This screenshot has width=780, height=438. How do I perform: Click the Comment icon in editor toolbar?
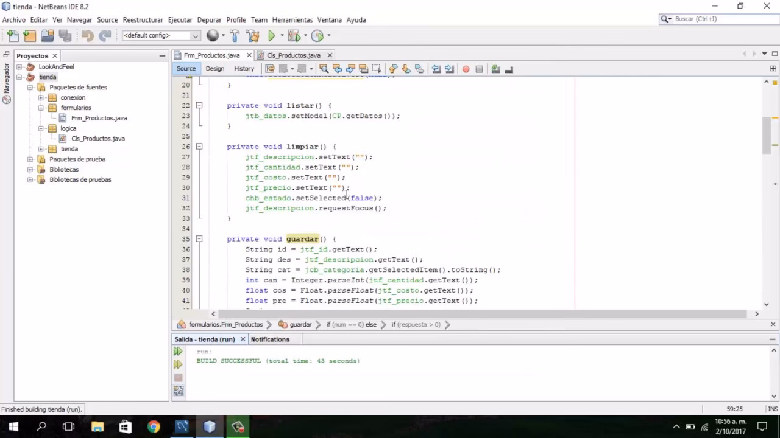tap(495, 69)
